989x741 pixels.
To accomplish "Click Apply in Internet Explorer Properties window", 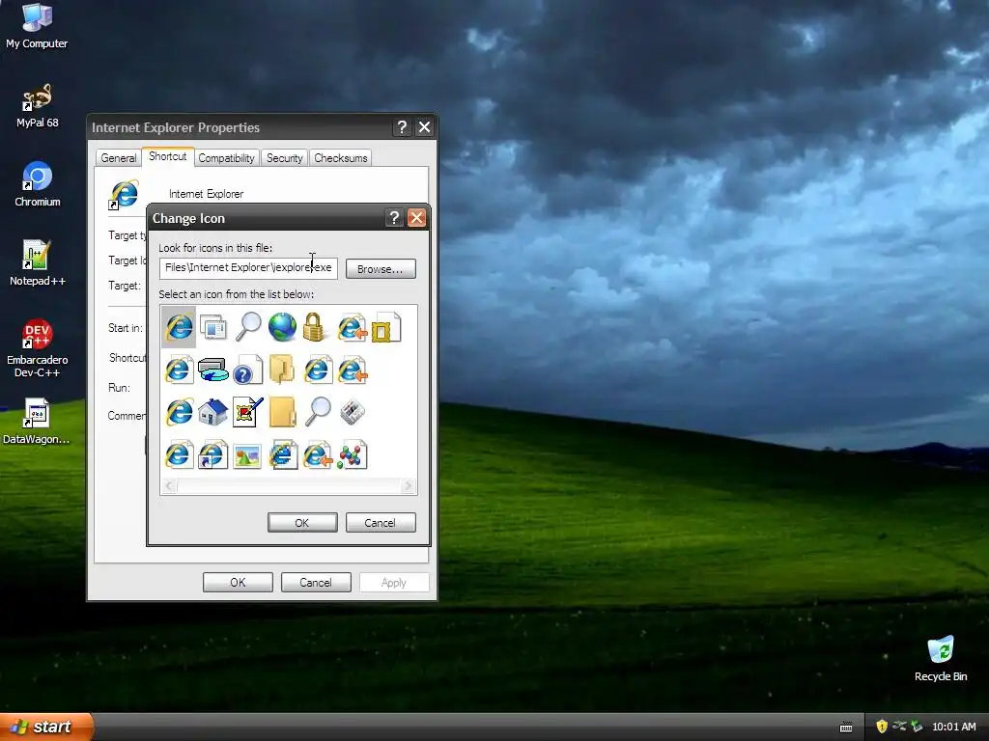I will click(x=394, y=582).
